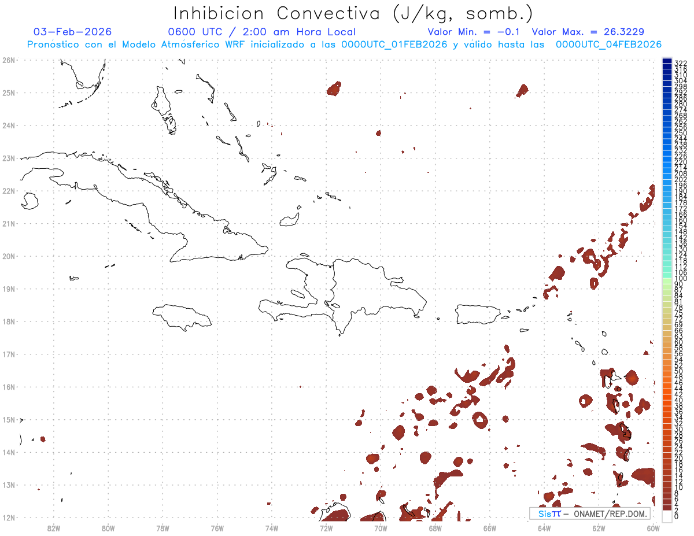Viewport: 694px width, 536px height.
Task: Click the 68W longitude axis label
Action: point(435,528)
